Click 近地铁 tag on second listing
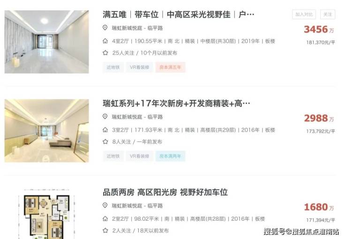The width and height of the screenshot is (347, 239). click(x=113, y=156)
